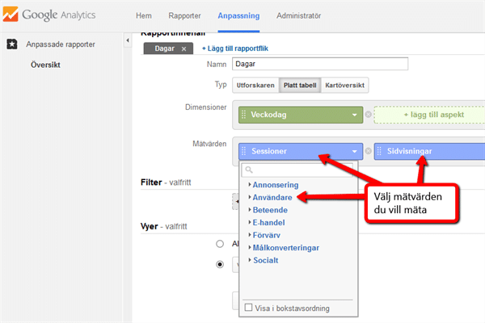This screenshot has width=485, height=323.
Task: Enable Visa i bokstavsordning checkbox
Action: 248,308
